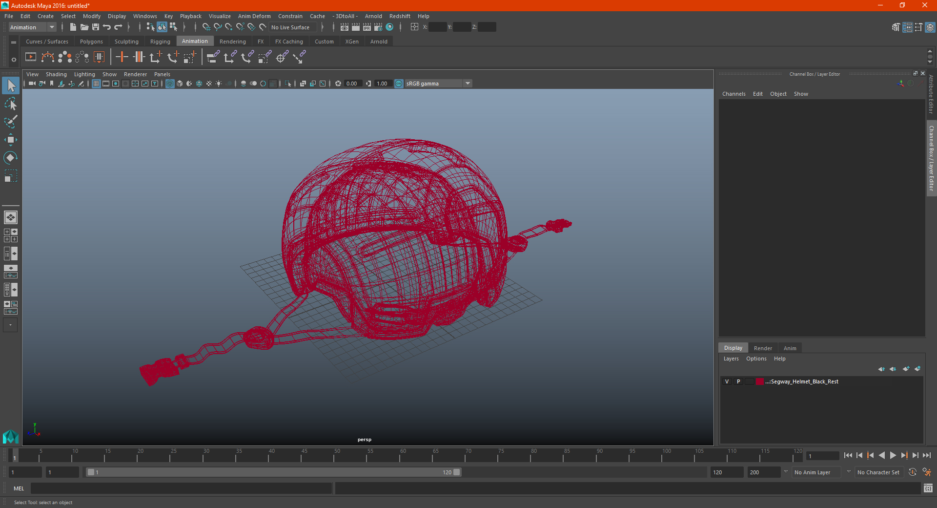Image resolution: width=937 pixels, height=508 pixels.
Task: Open the No Live Surface field
Action: [x=293, y=27]
